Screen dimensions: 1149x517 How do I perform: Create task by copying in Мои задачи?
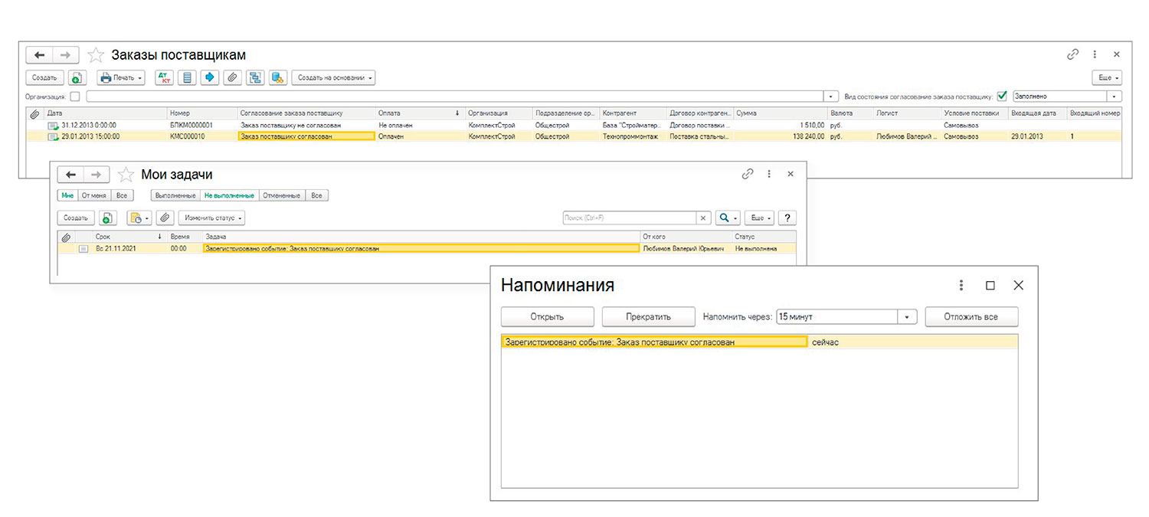click(108, 218)
